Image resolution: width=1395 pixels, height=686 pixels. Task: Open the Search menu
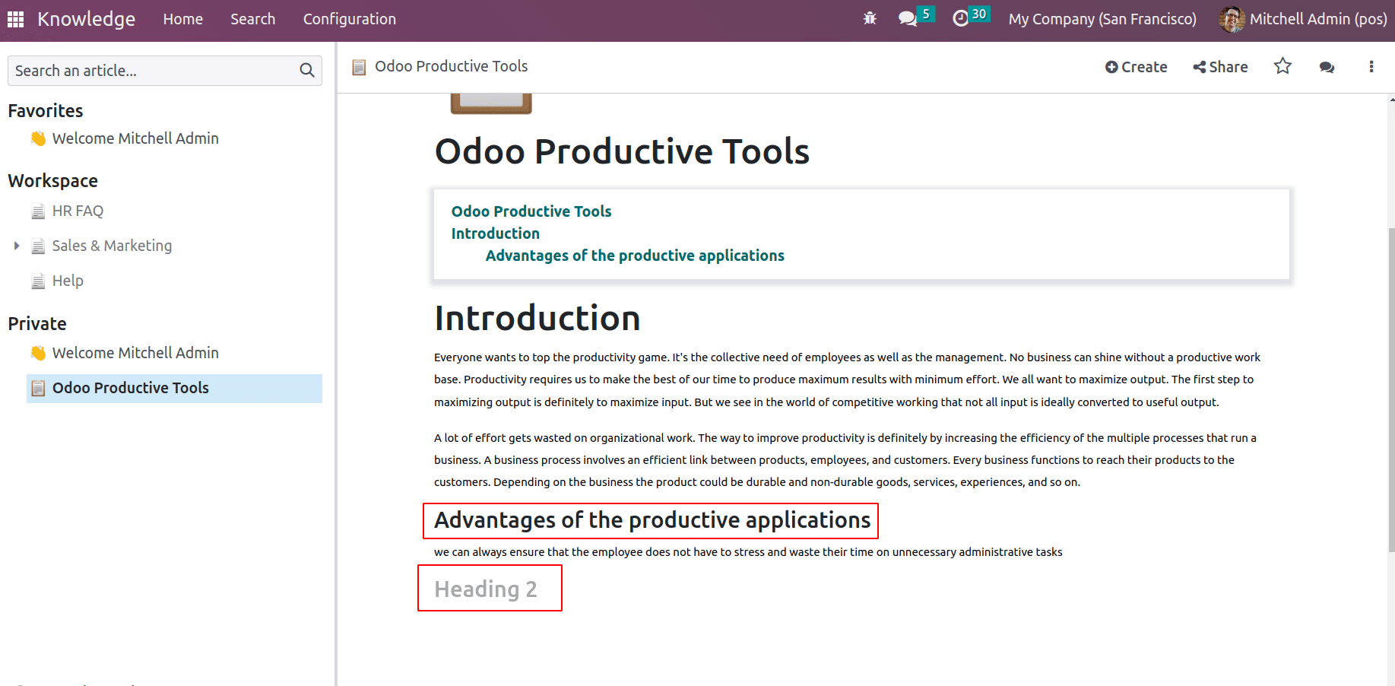click(253, 19)
